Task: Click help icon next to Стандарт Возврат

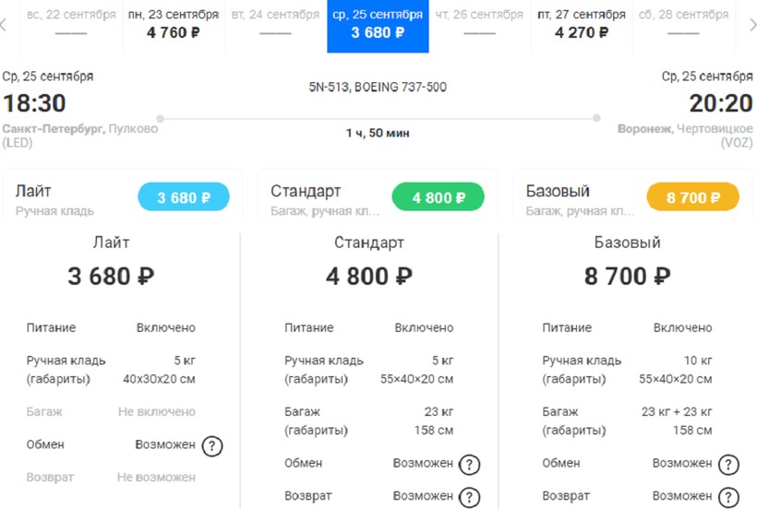Action: pos(470,497)
